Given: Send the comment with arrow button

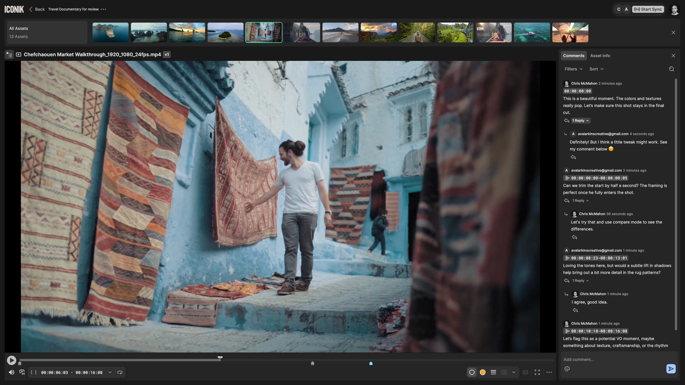Looking at the screenshot, I should (671, 369).
